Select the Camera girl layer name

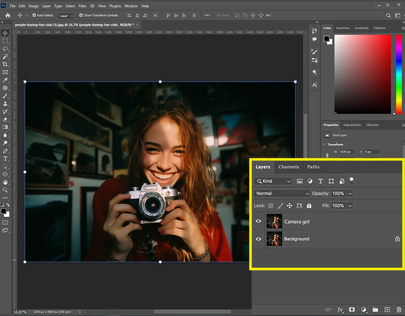[297, 222]
